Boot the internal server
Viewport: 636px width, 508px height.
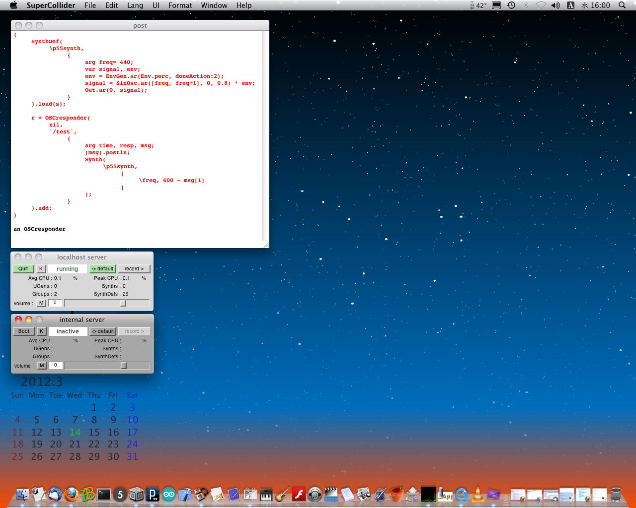tap(24, 331)
